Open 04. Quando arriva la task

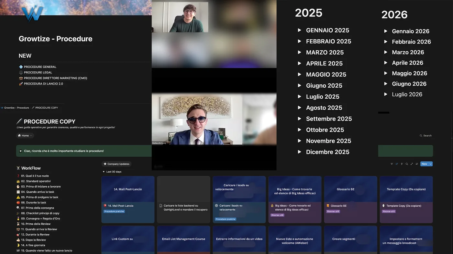35,192
